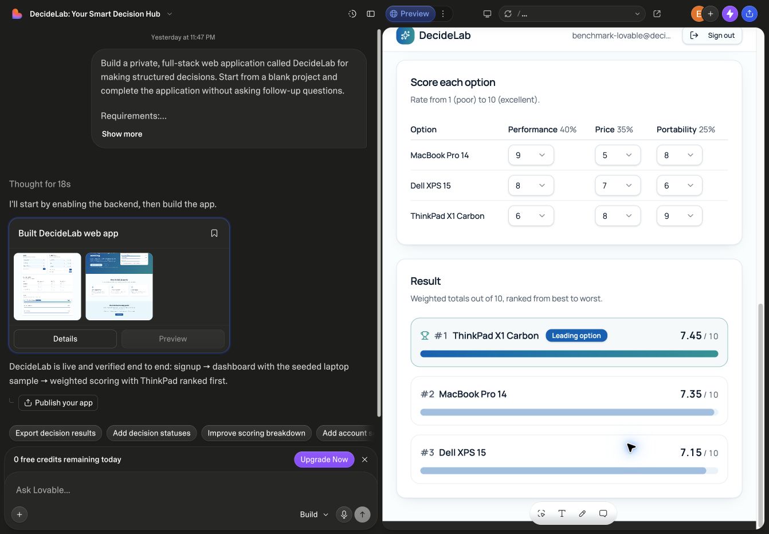Select the text tool in bottom toolbar
The image size is (769, 534).
pos(562,513)
